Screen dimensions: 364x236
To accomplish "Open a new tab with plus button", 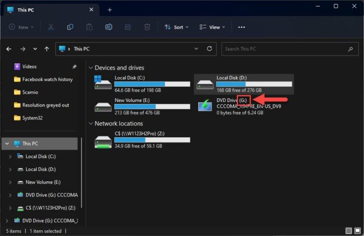I will tap(110, 9).
